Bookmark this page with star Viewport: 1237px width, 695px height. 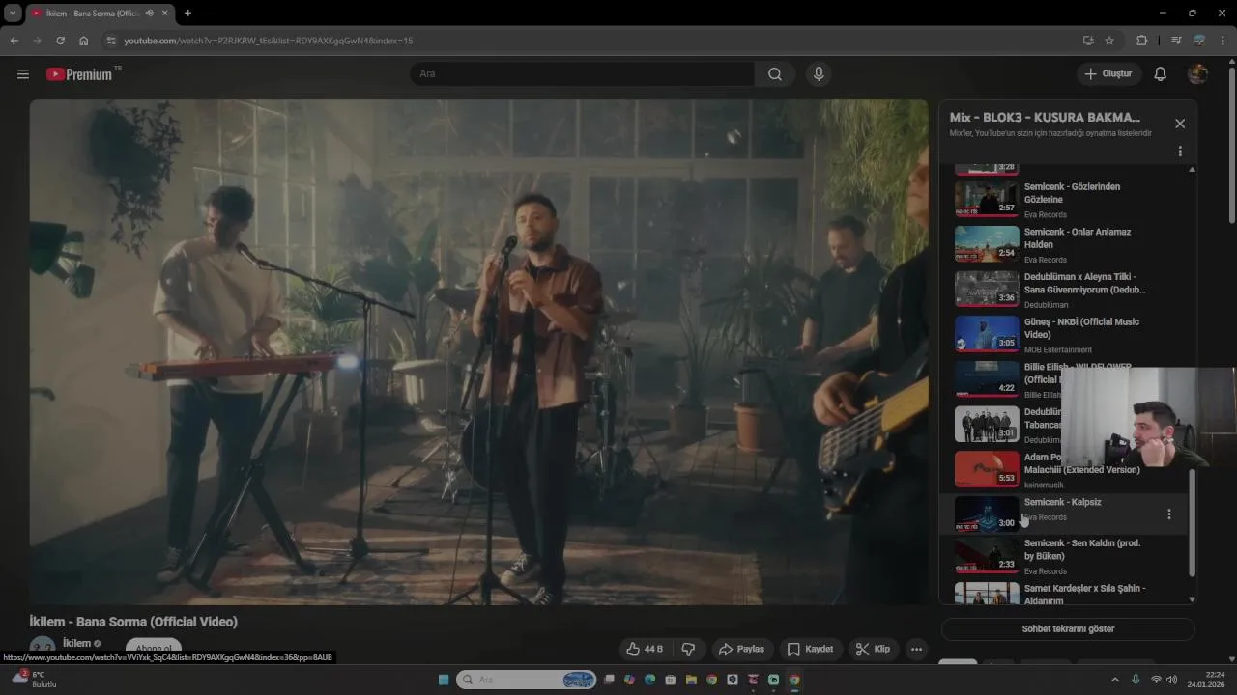pos(1109,41)
